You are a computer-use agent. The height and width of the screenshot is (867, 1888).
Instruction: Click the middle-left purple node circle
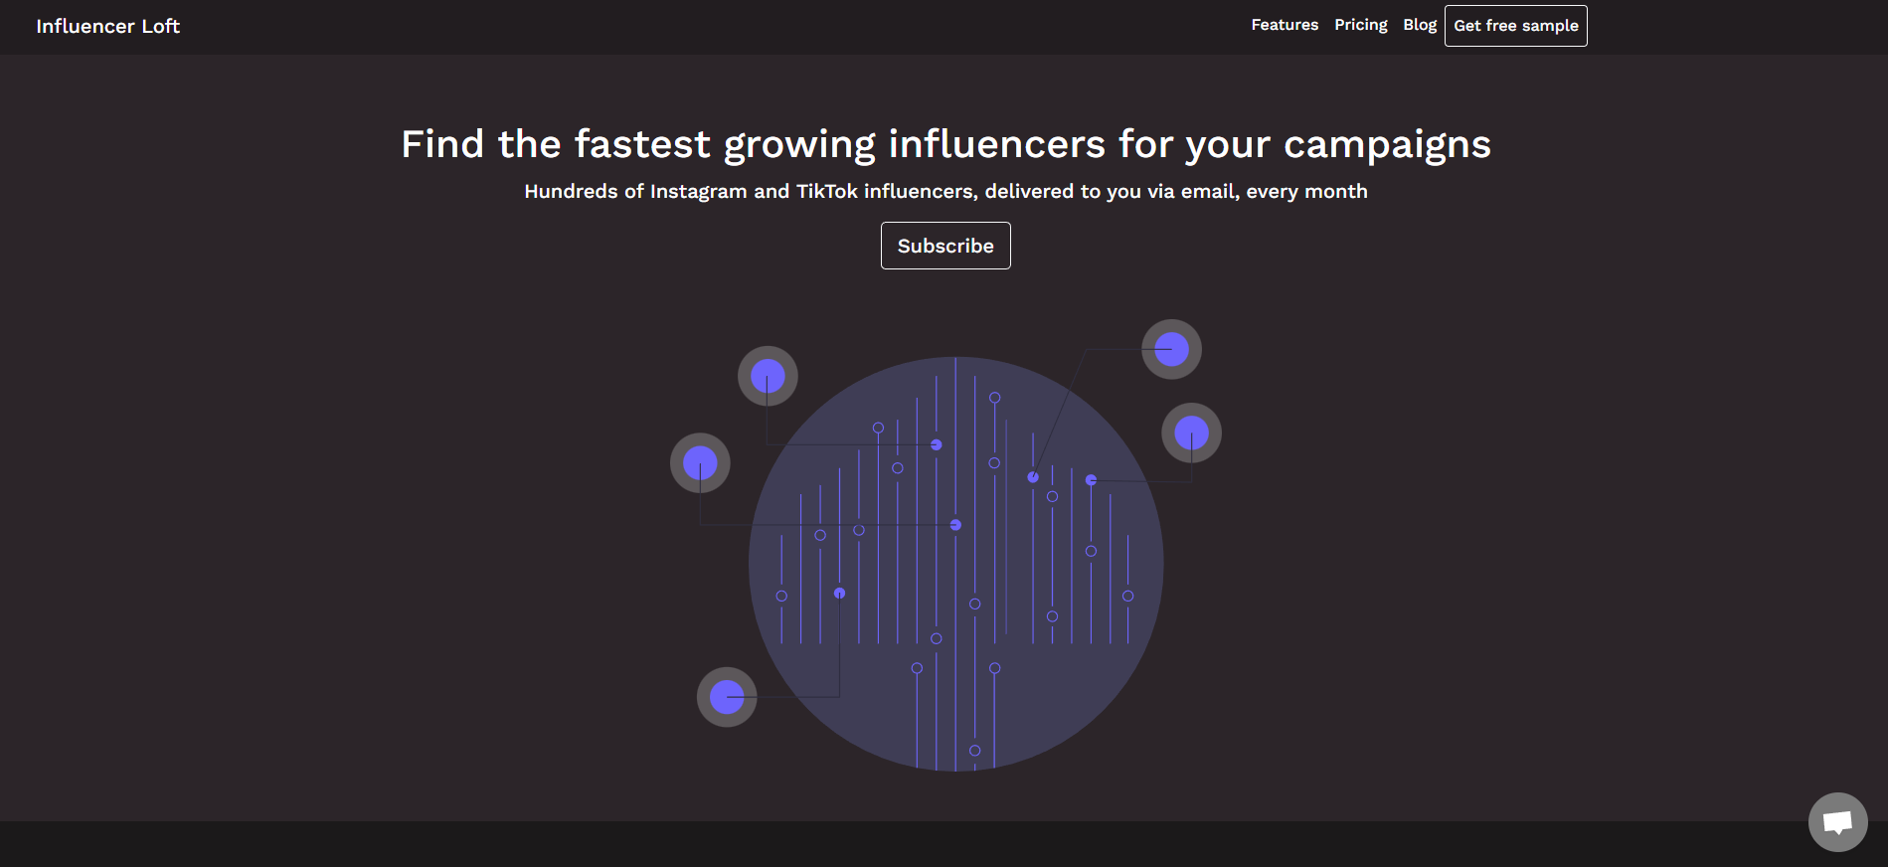point(700,462)
